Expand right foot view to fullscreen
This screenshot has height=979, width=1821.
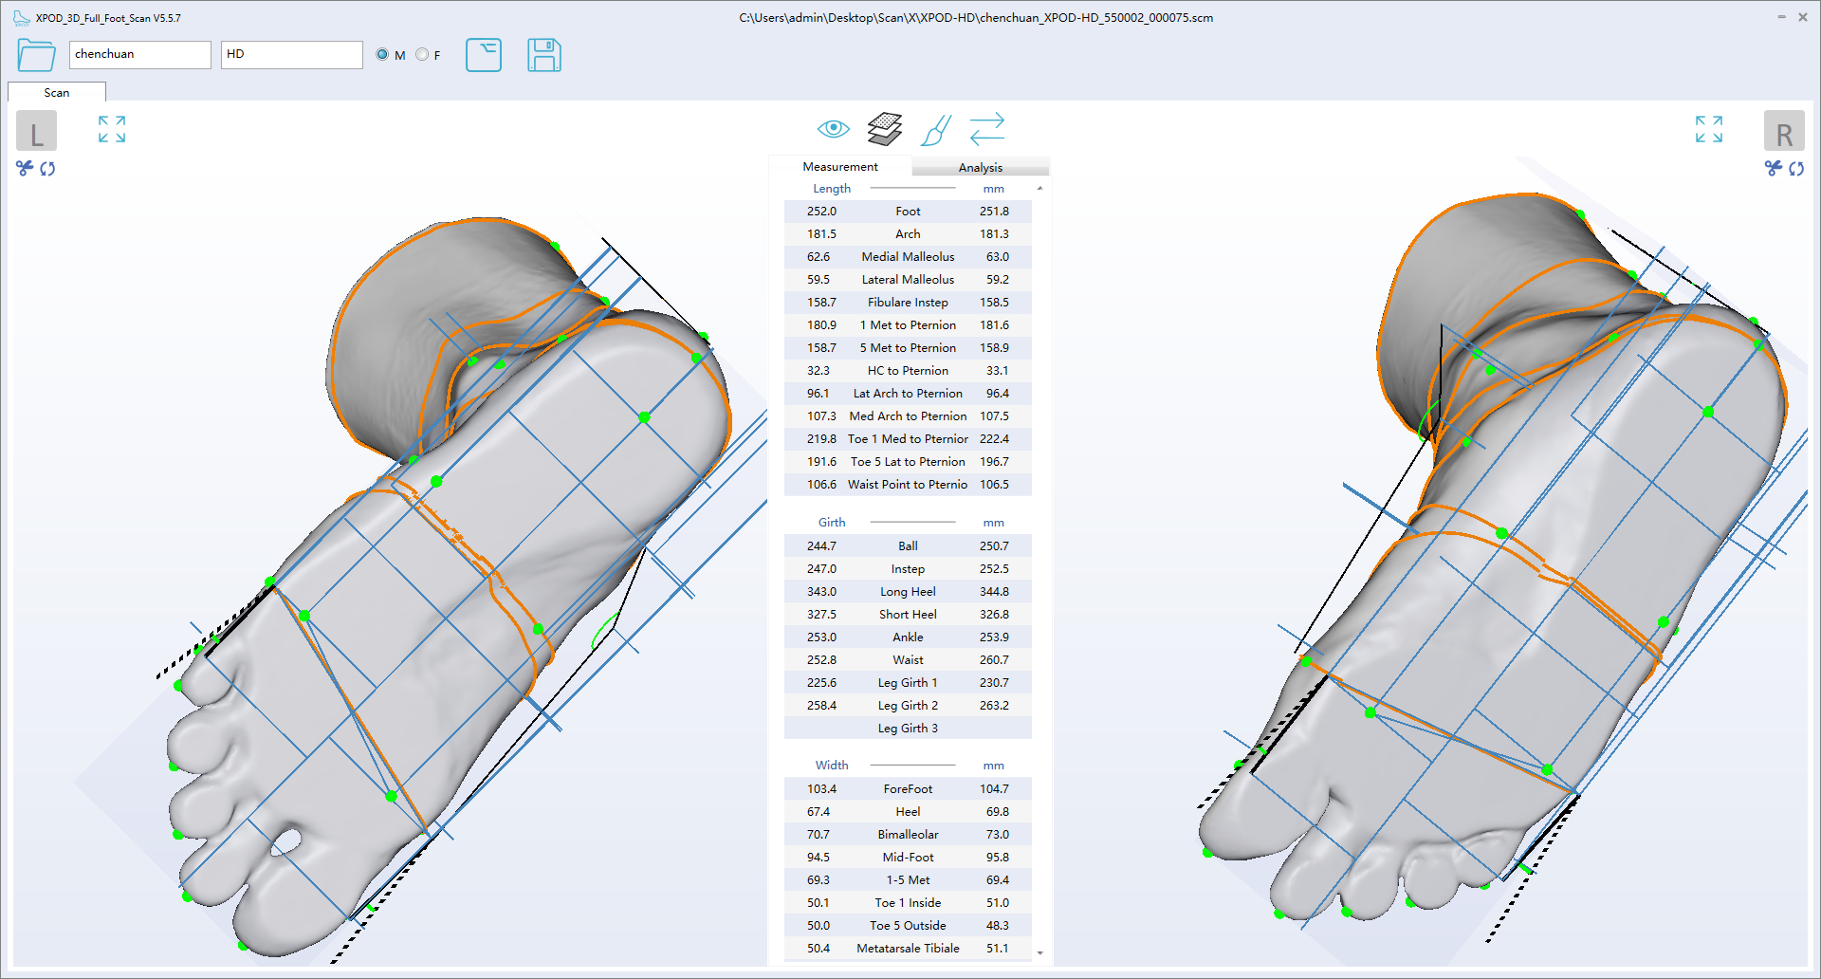tap(1708, 129)
